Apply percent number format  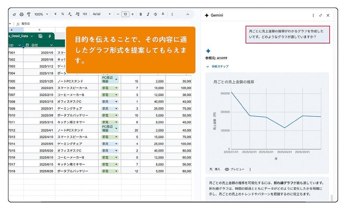coord(63,14)
